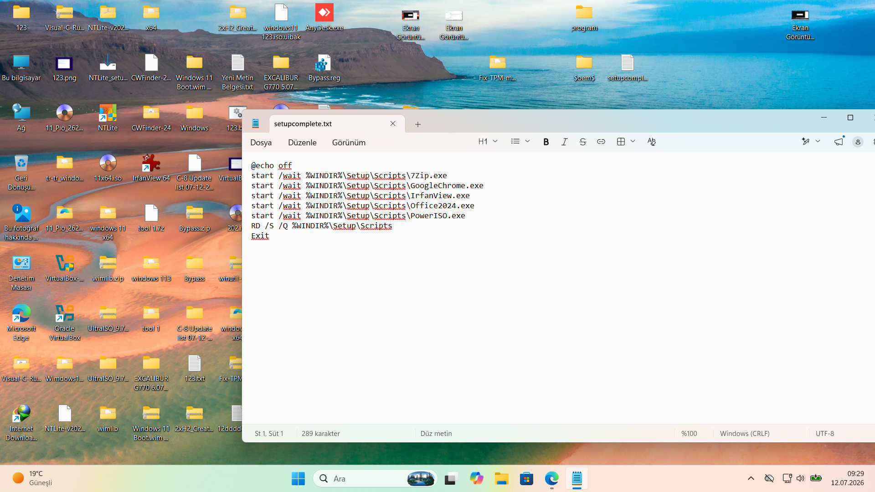Click the taskbar Ara search box
Image resolution: width=875 pixels, height=492 pixels.
pyautogui.click(x=375, y=478)
